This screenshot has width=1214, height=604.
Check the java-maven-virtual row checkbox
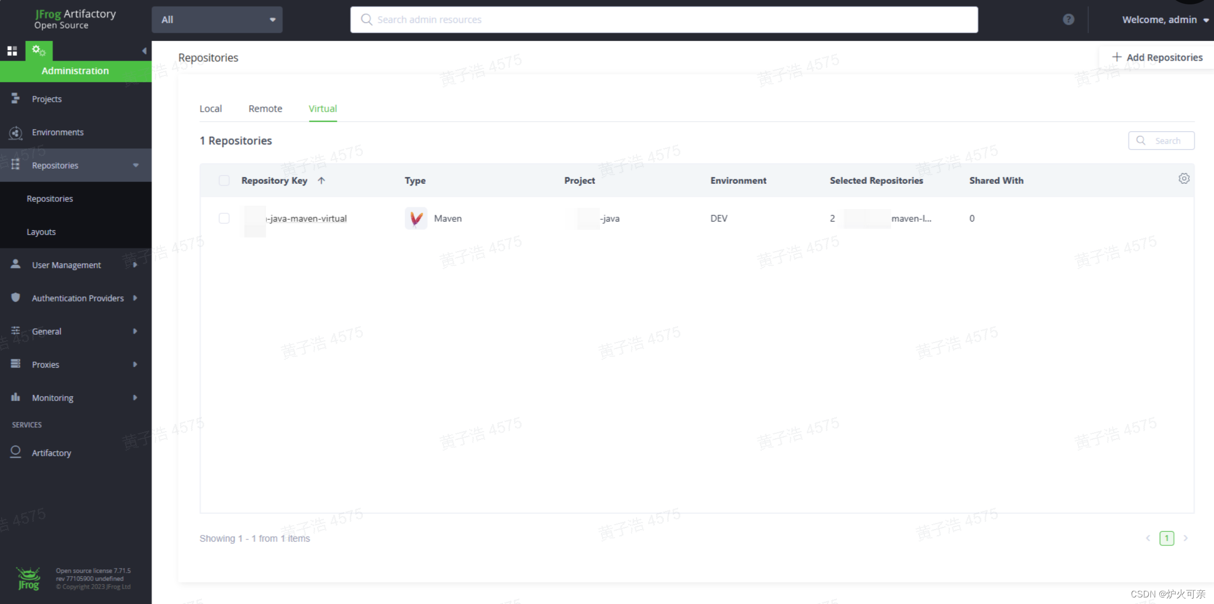click(x=224, y=218)
